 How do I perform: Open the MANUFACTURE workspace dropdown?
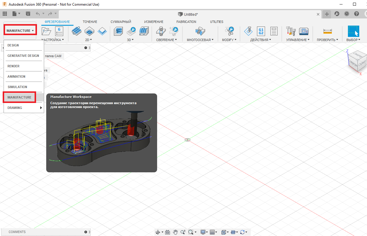point(20,31)
